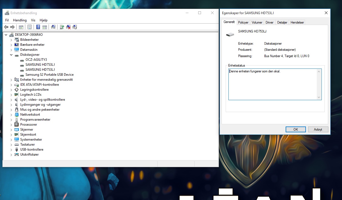Click the Prosessorer chip icon
This screenshot has width=342, height=200.
(17, 125)
